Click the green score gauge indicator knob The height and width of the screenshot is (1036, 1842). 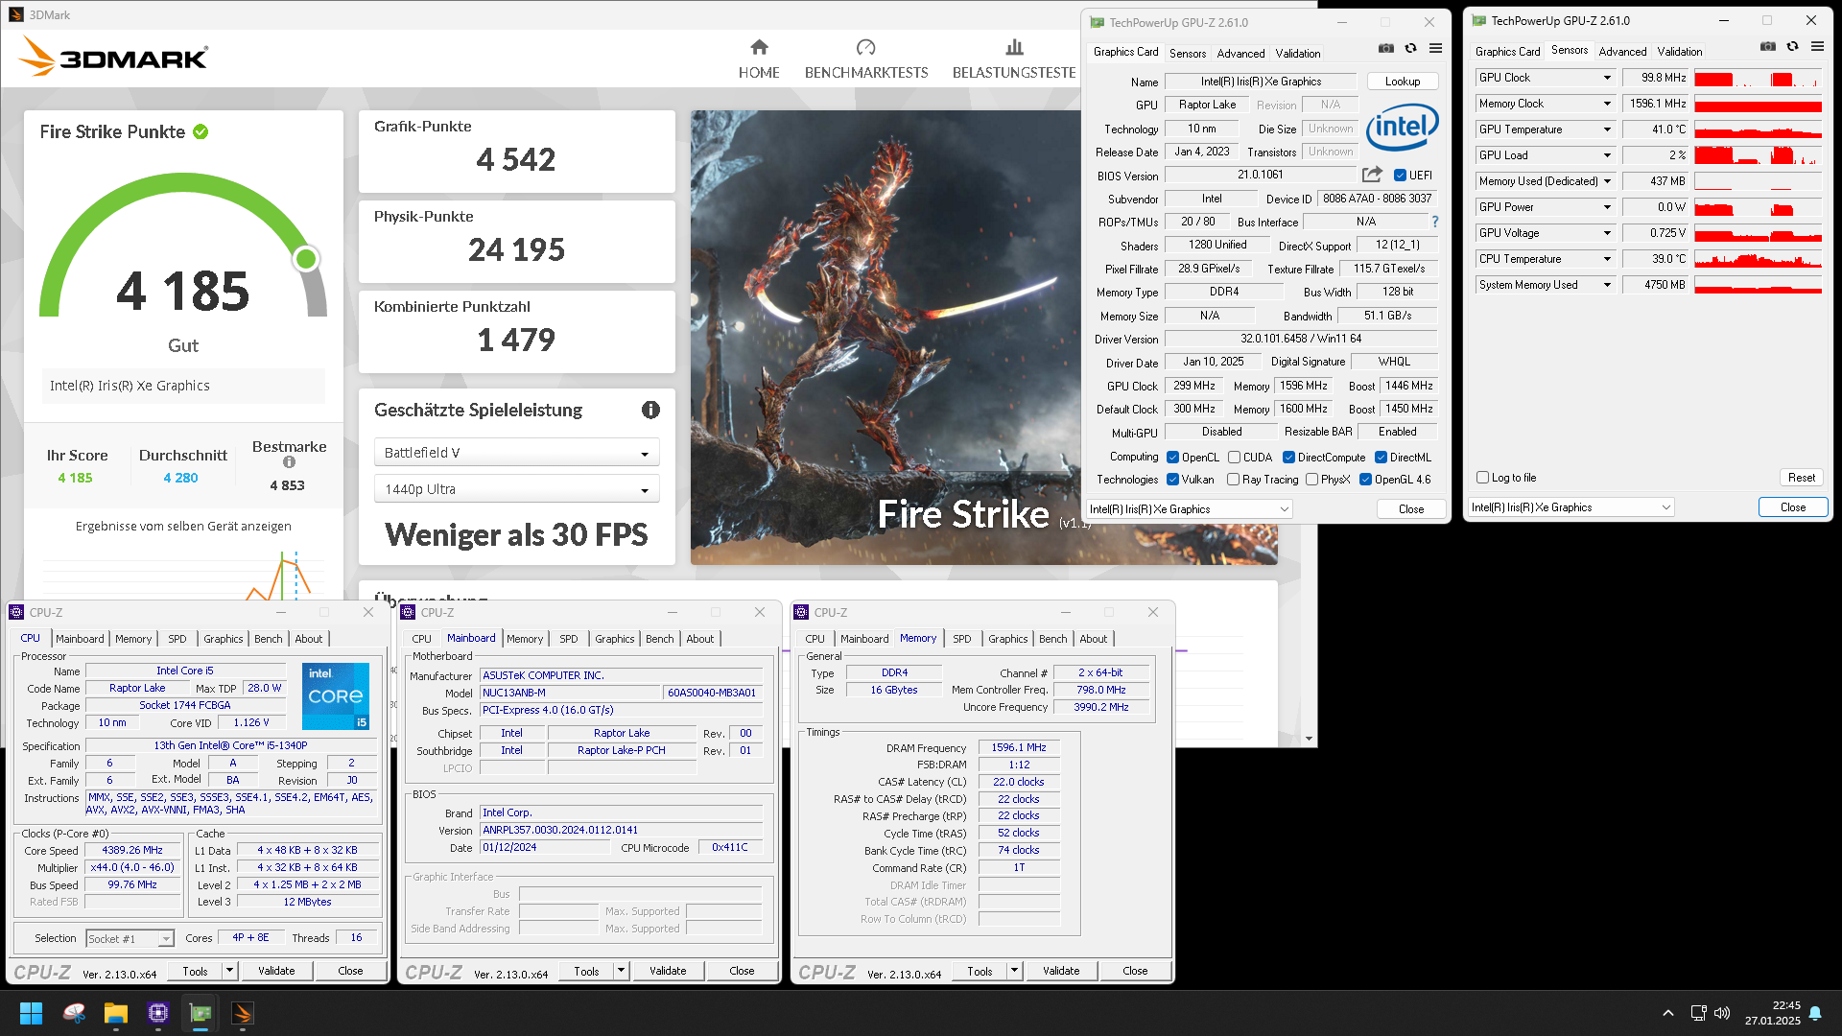tap(306, 259)
